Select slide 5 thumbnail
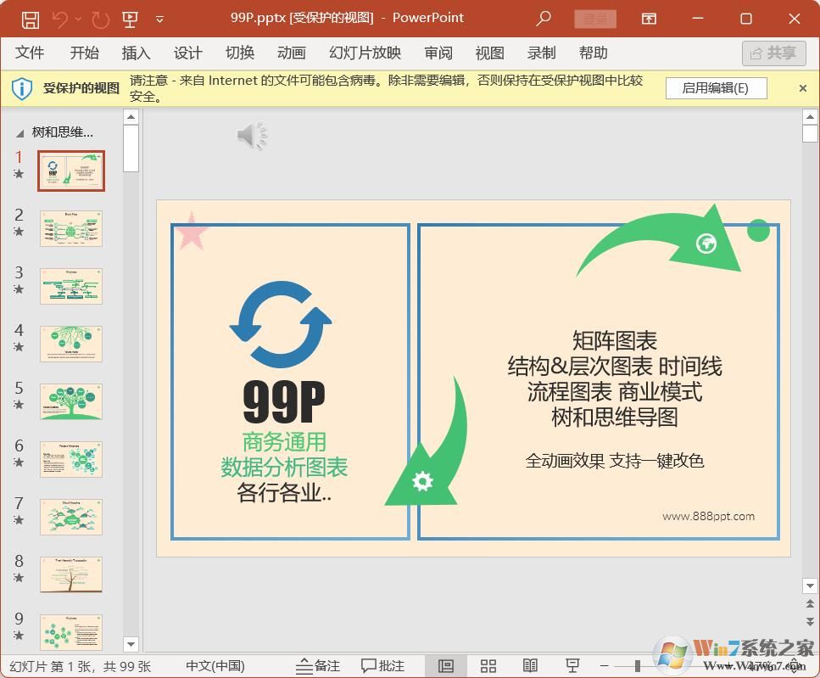Screen dimensions: 820x678 (x=71, y=401)
